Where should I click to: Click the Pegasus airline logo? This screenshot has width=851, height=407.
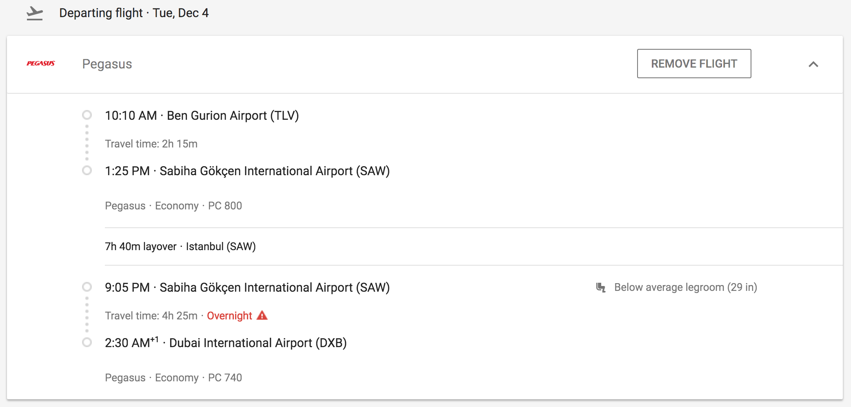[x=41, y=64]
